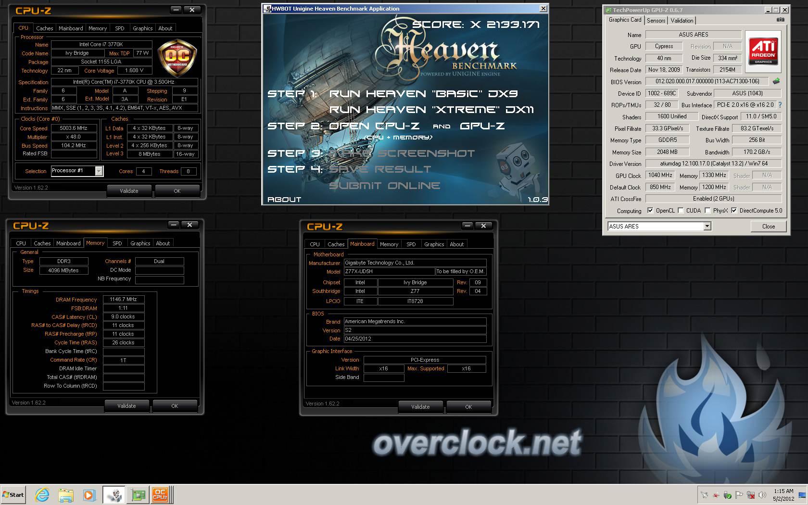Click the Driver Version field in GPU-Z
The height and width of the screenshot is (505, 808).
pyautogui.click(x=713, y=164)
